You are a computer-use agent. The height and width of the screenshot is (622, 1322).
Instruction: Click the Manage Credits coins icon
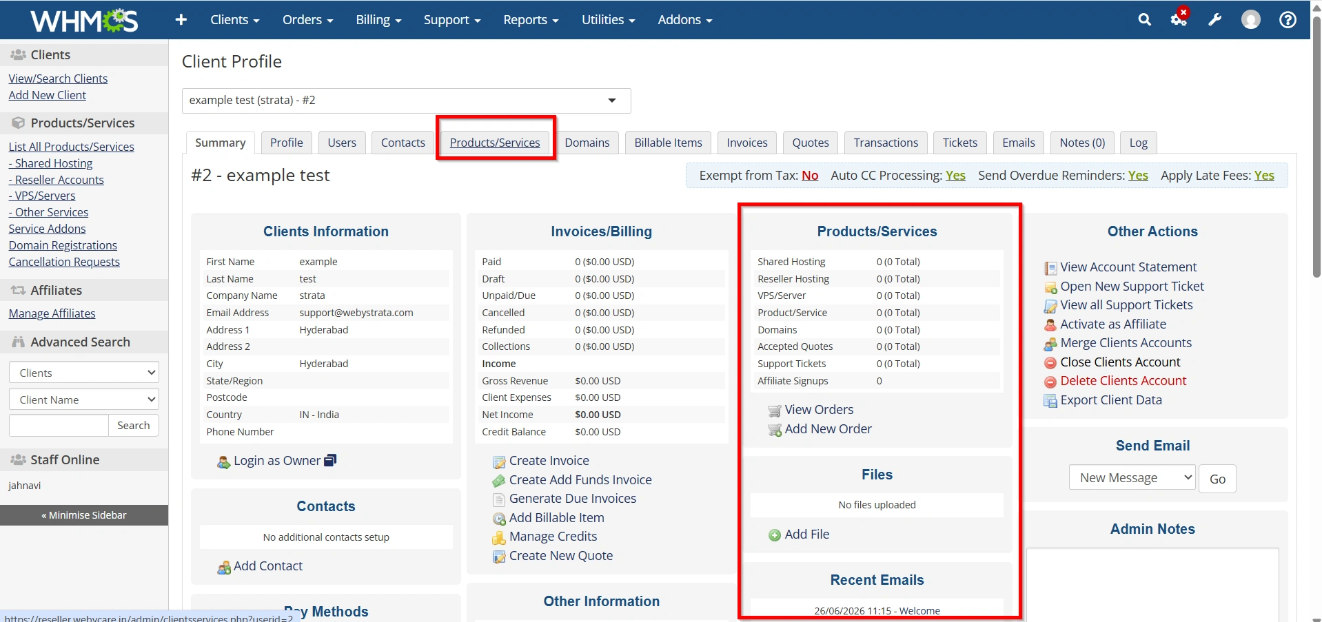pyautogui.click(x=499, y=537)
